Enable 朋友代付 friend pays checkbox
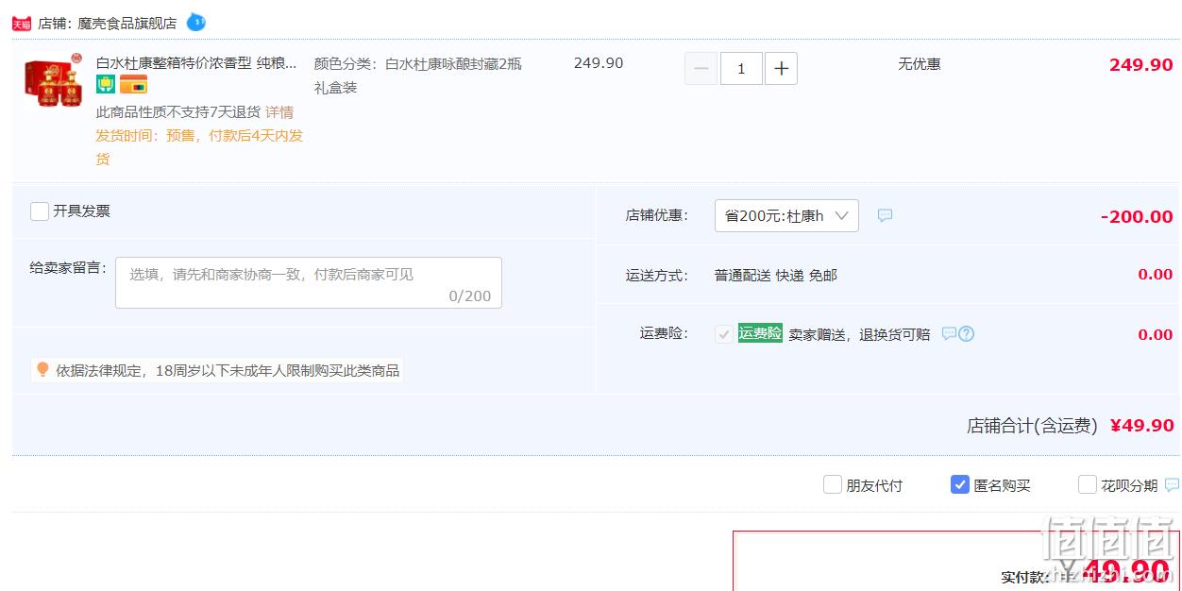Image resolution: width=1182 pixels, height=591 pixels. [832, 484]
